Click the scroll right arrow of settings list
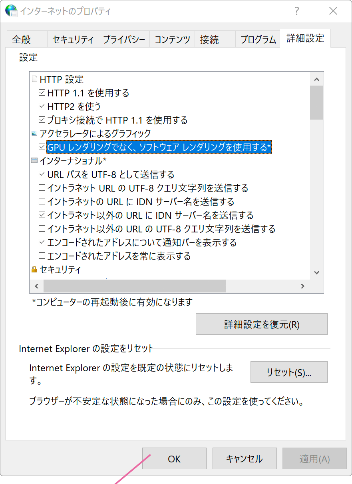This screenshot has height=484, width=352. pos(302,286)
